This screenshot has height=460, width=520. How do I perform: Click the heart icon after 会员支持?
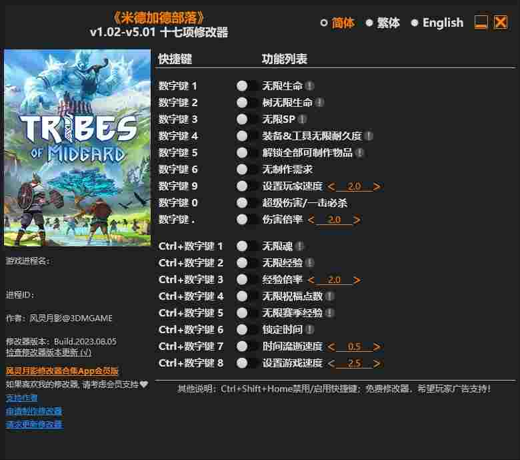click(x=144, y=385)
